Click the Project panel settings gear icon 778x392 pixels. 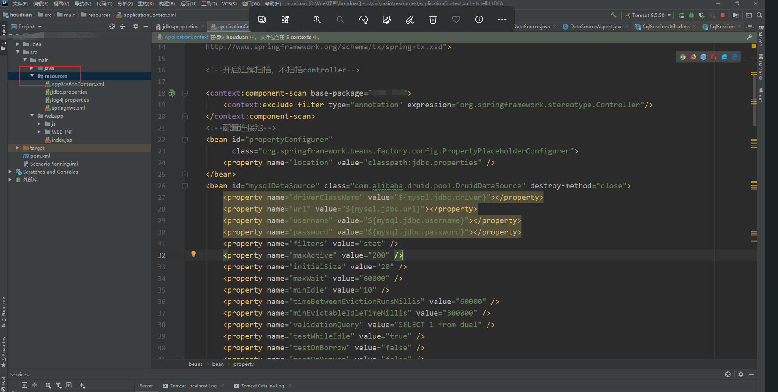(135, 26)
